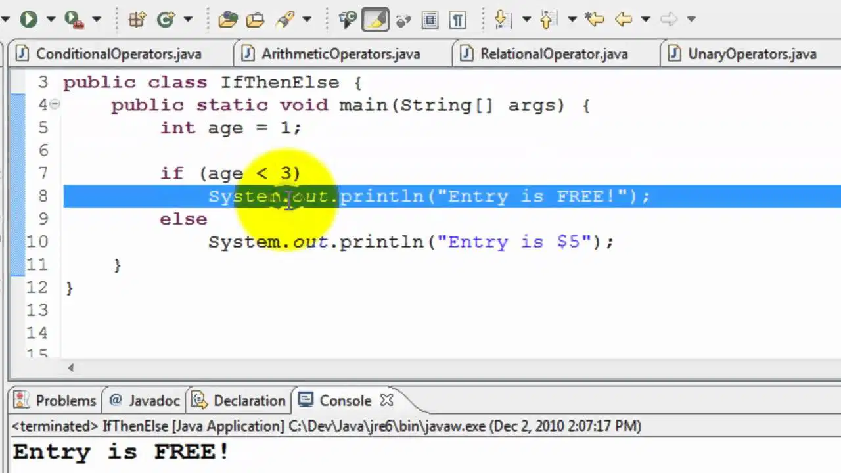841x473 pixels.
Task: Click the green Run button
Action: tap(28, 19)
